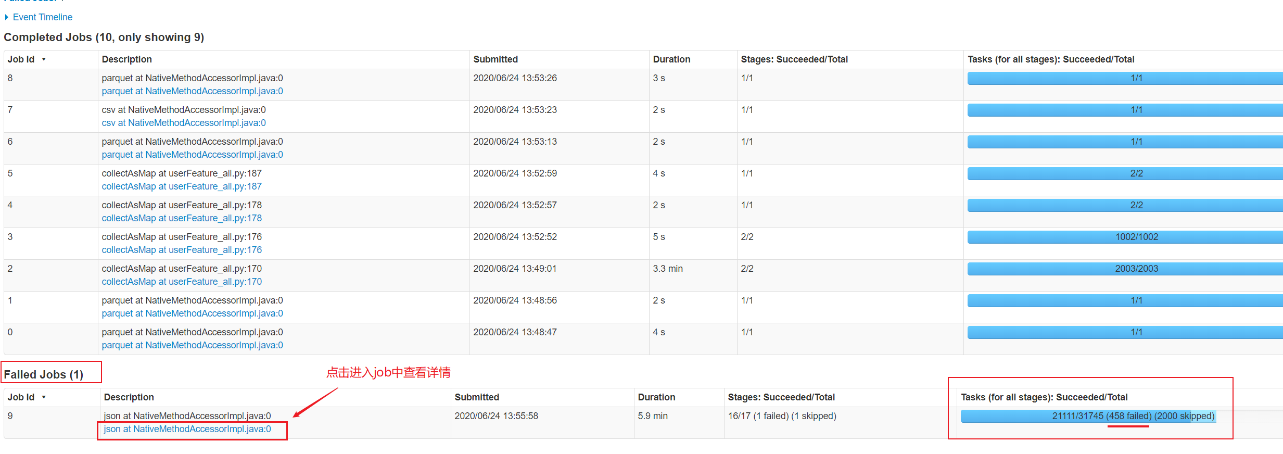Click the 21111/31745 failed job progress bar
The width and height of the screenshot is (1283, 454).
1088,416
